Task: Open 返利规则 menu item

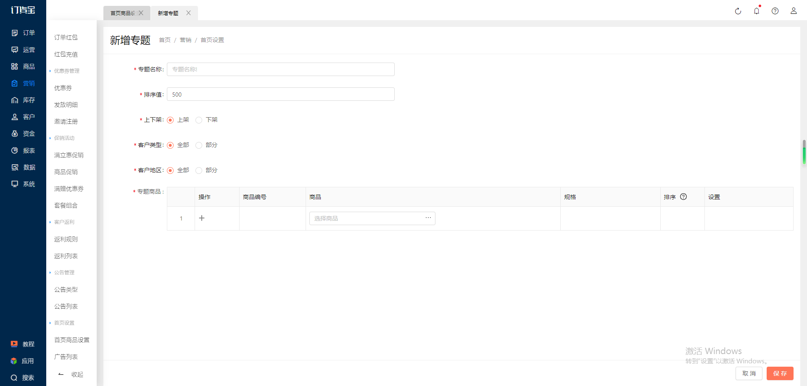Action: (x=66, y=239)
